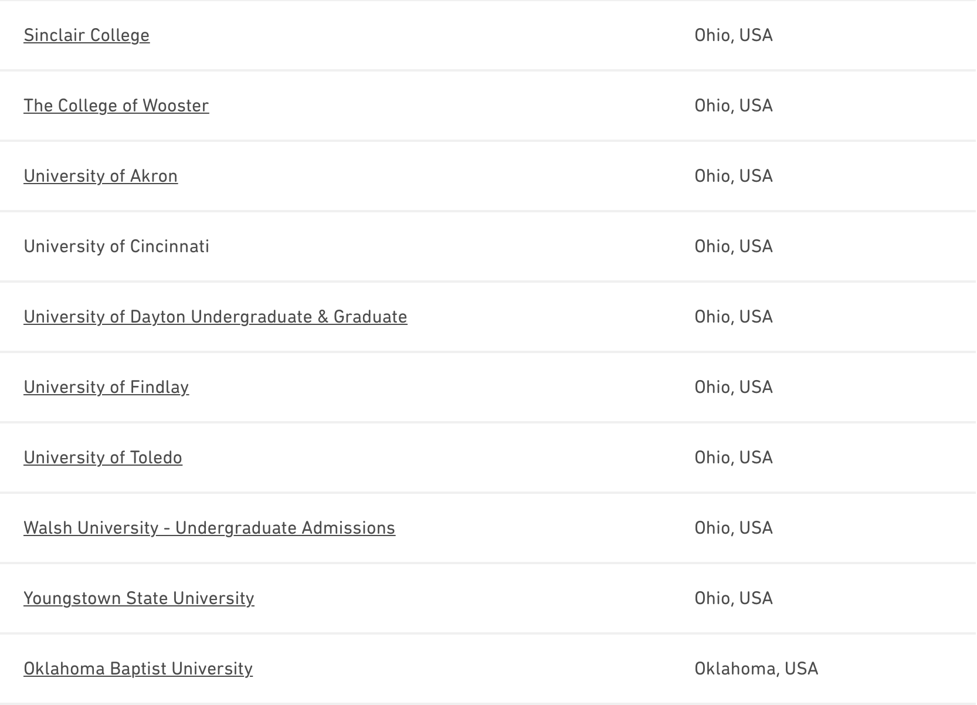Image resolution: width=977 pixels, height=705 pixels.
Task: Select the University of Cincinnati entry
Action: tap(116, 246)
